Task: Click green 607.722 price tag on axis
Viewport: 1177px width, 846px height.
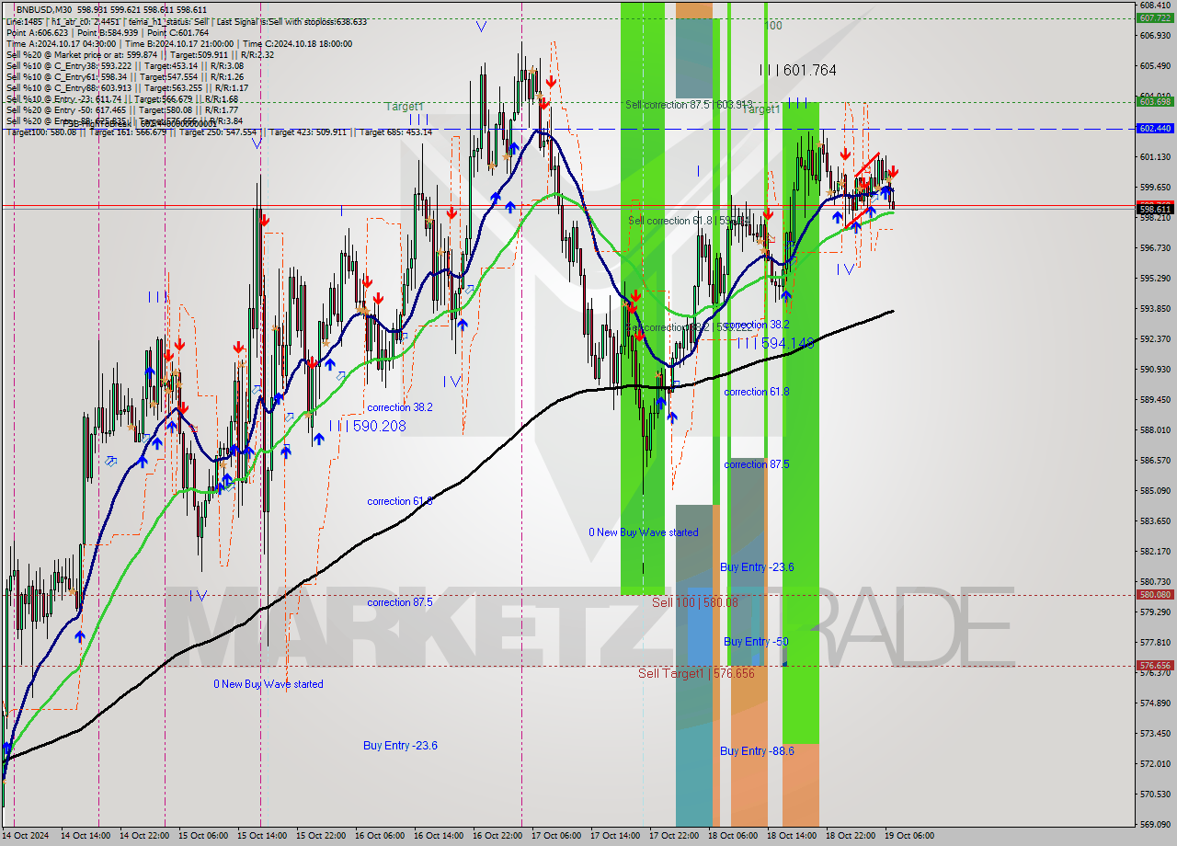Action: (x=1155, y=17)
